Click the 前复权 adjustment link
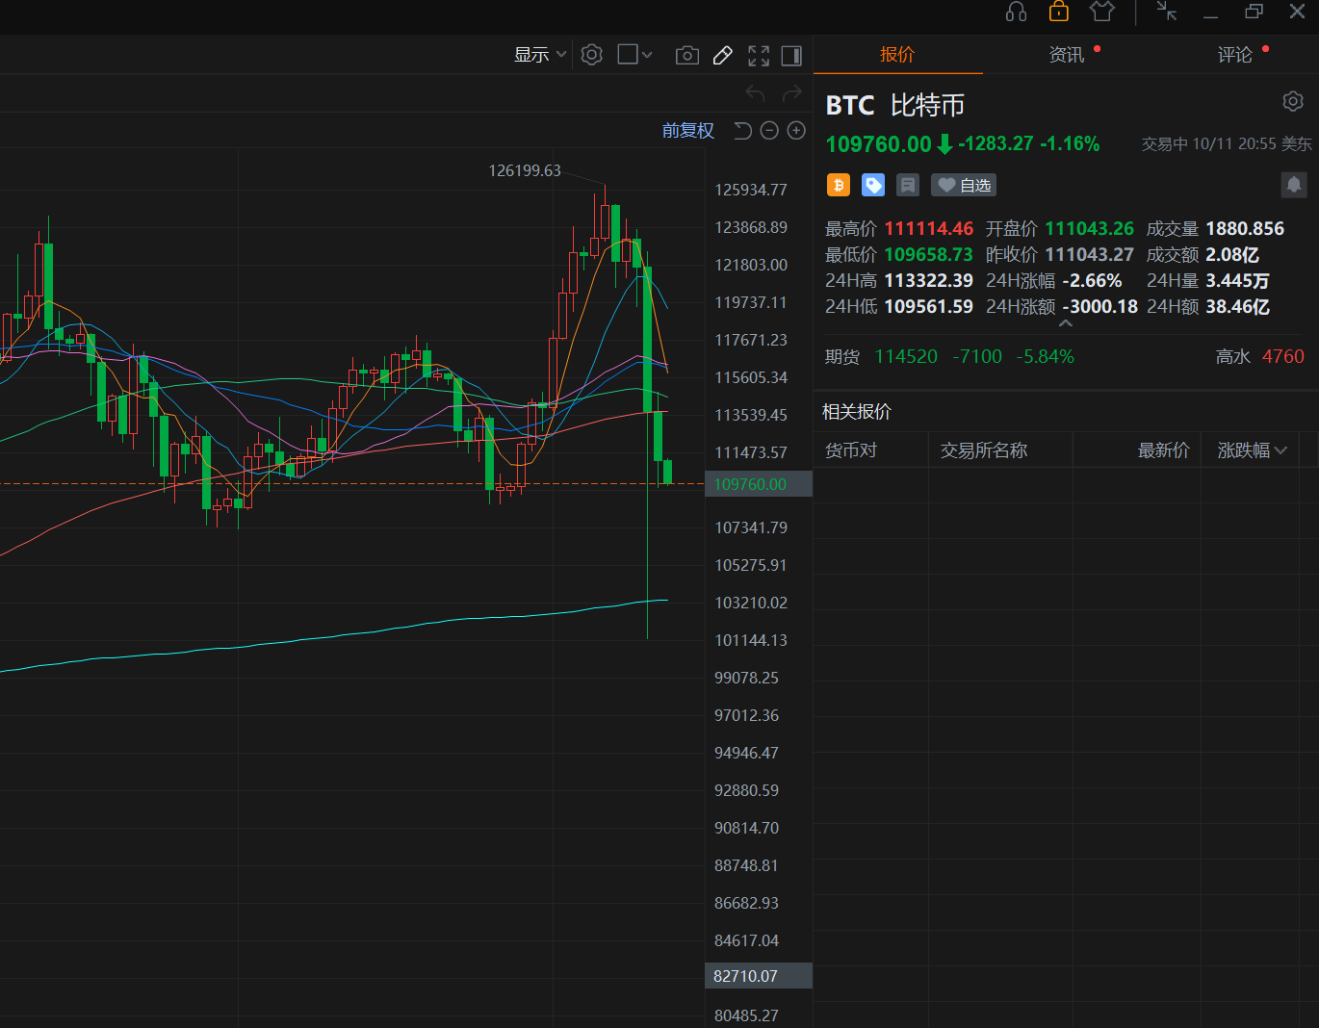The height and width of the screenshot is (1028, 1319). coord(687,131)
